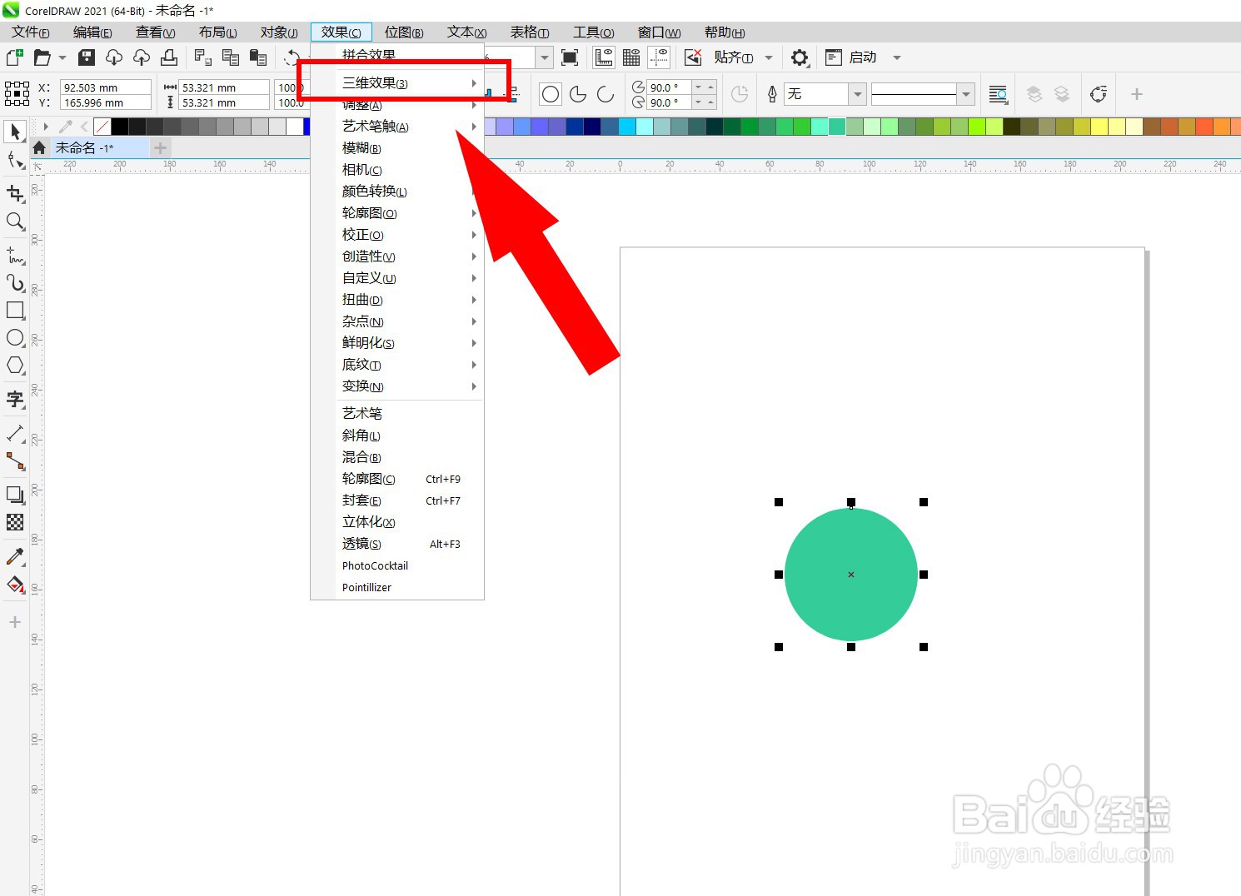This screenshot has width=1241, height=896.
Task: Click the Copy icon in the toolbar
Action: coord(231,57)
